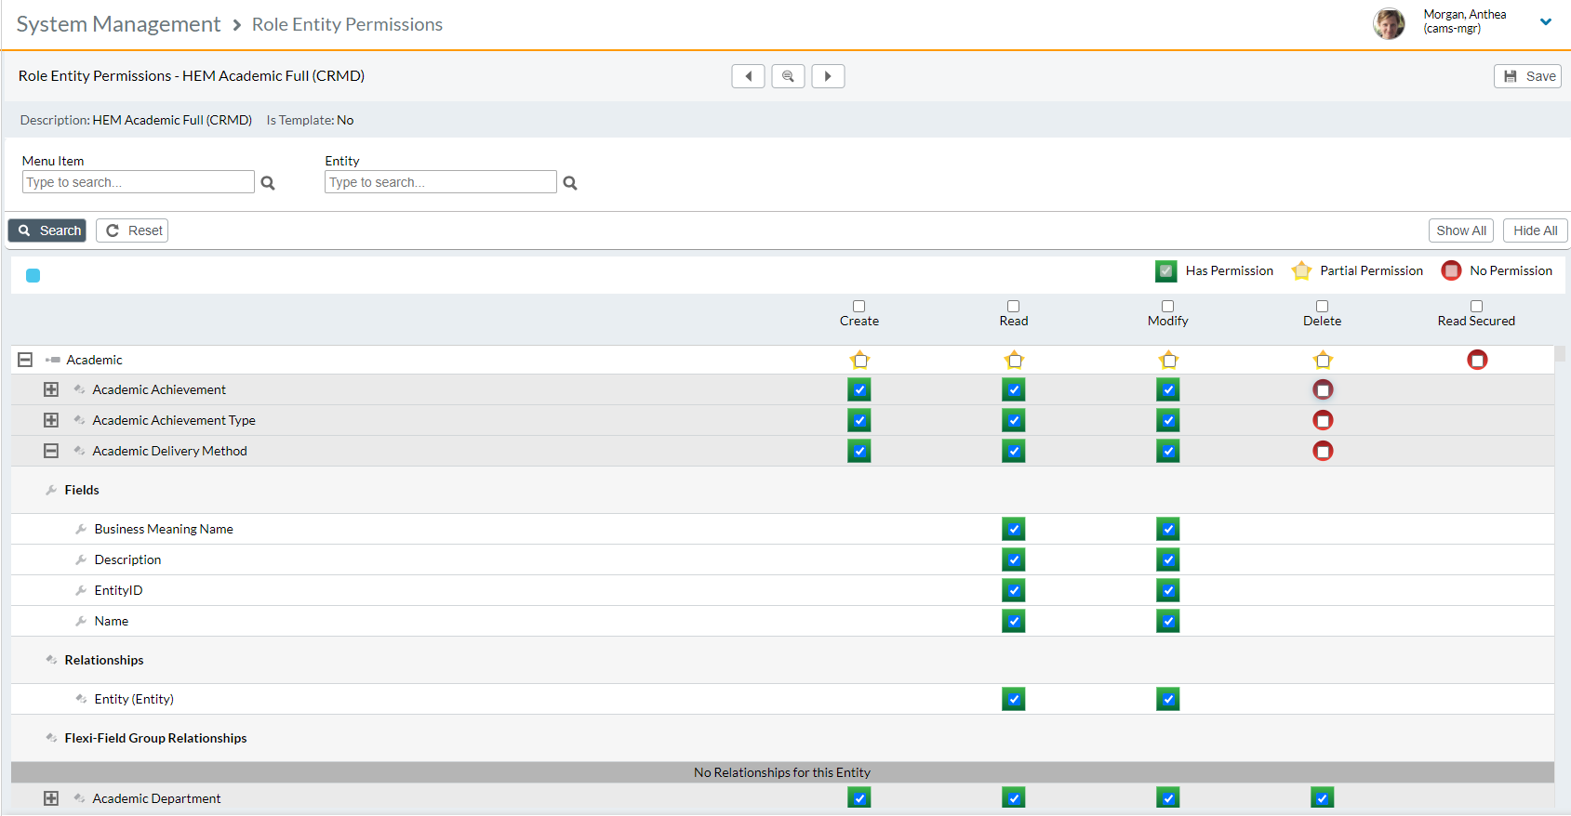Expand the Academic Achievement Type row
This screenshot has height=816, width=1571.
click(51, 420)
